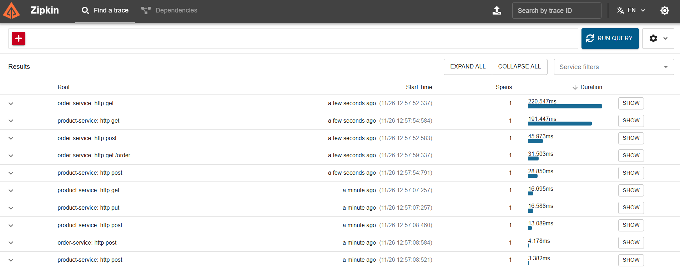Click the 45.973ms duration bar

[535, 141]
